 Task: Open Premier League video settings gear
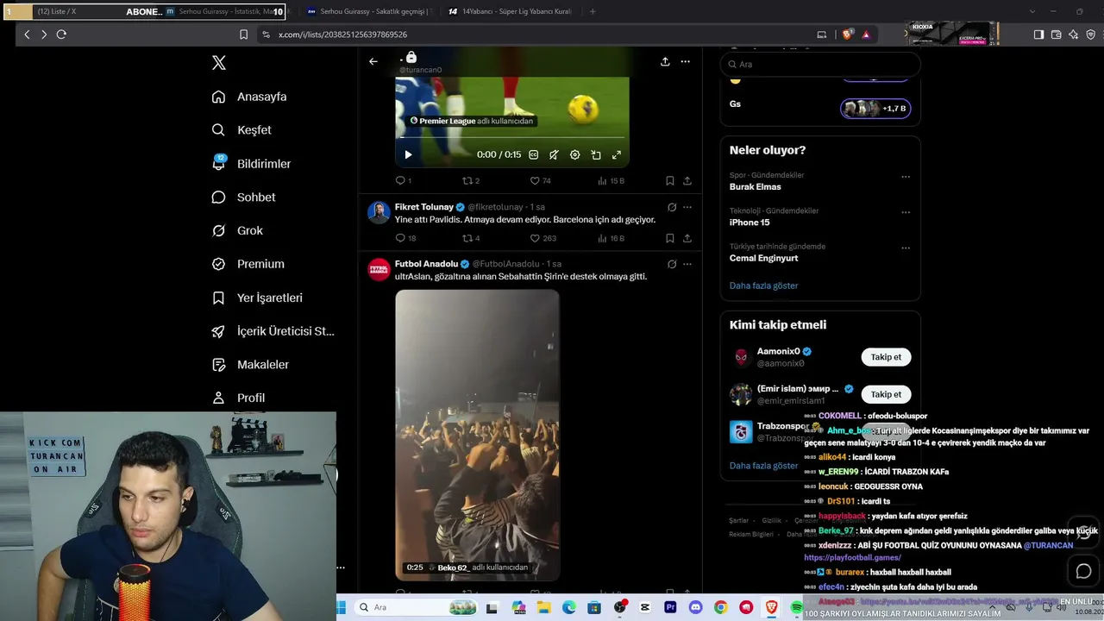pyautogui.click(x=574, y=155)
